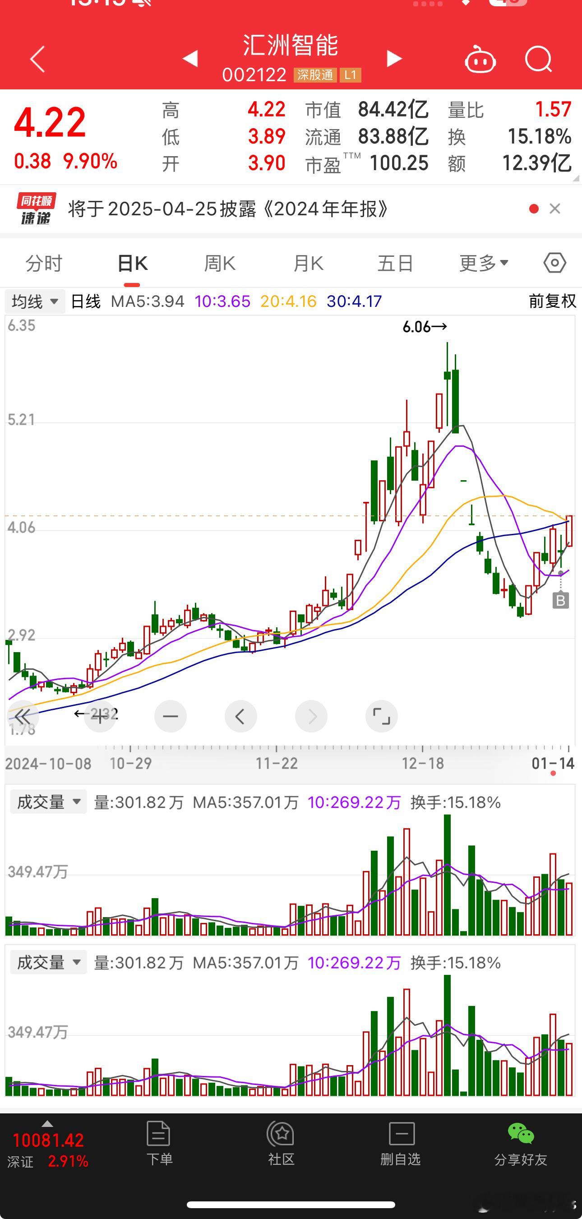The height and width of the screenshot is (1219, 582).
Task: Shift the chart left with the chevron button
Action: pyautogui.click(x=241, y=716)
